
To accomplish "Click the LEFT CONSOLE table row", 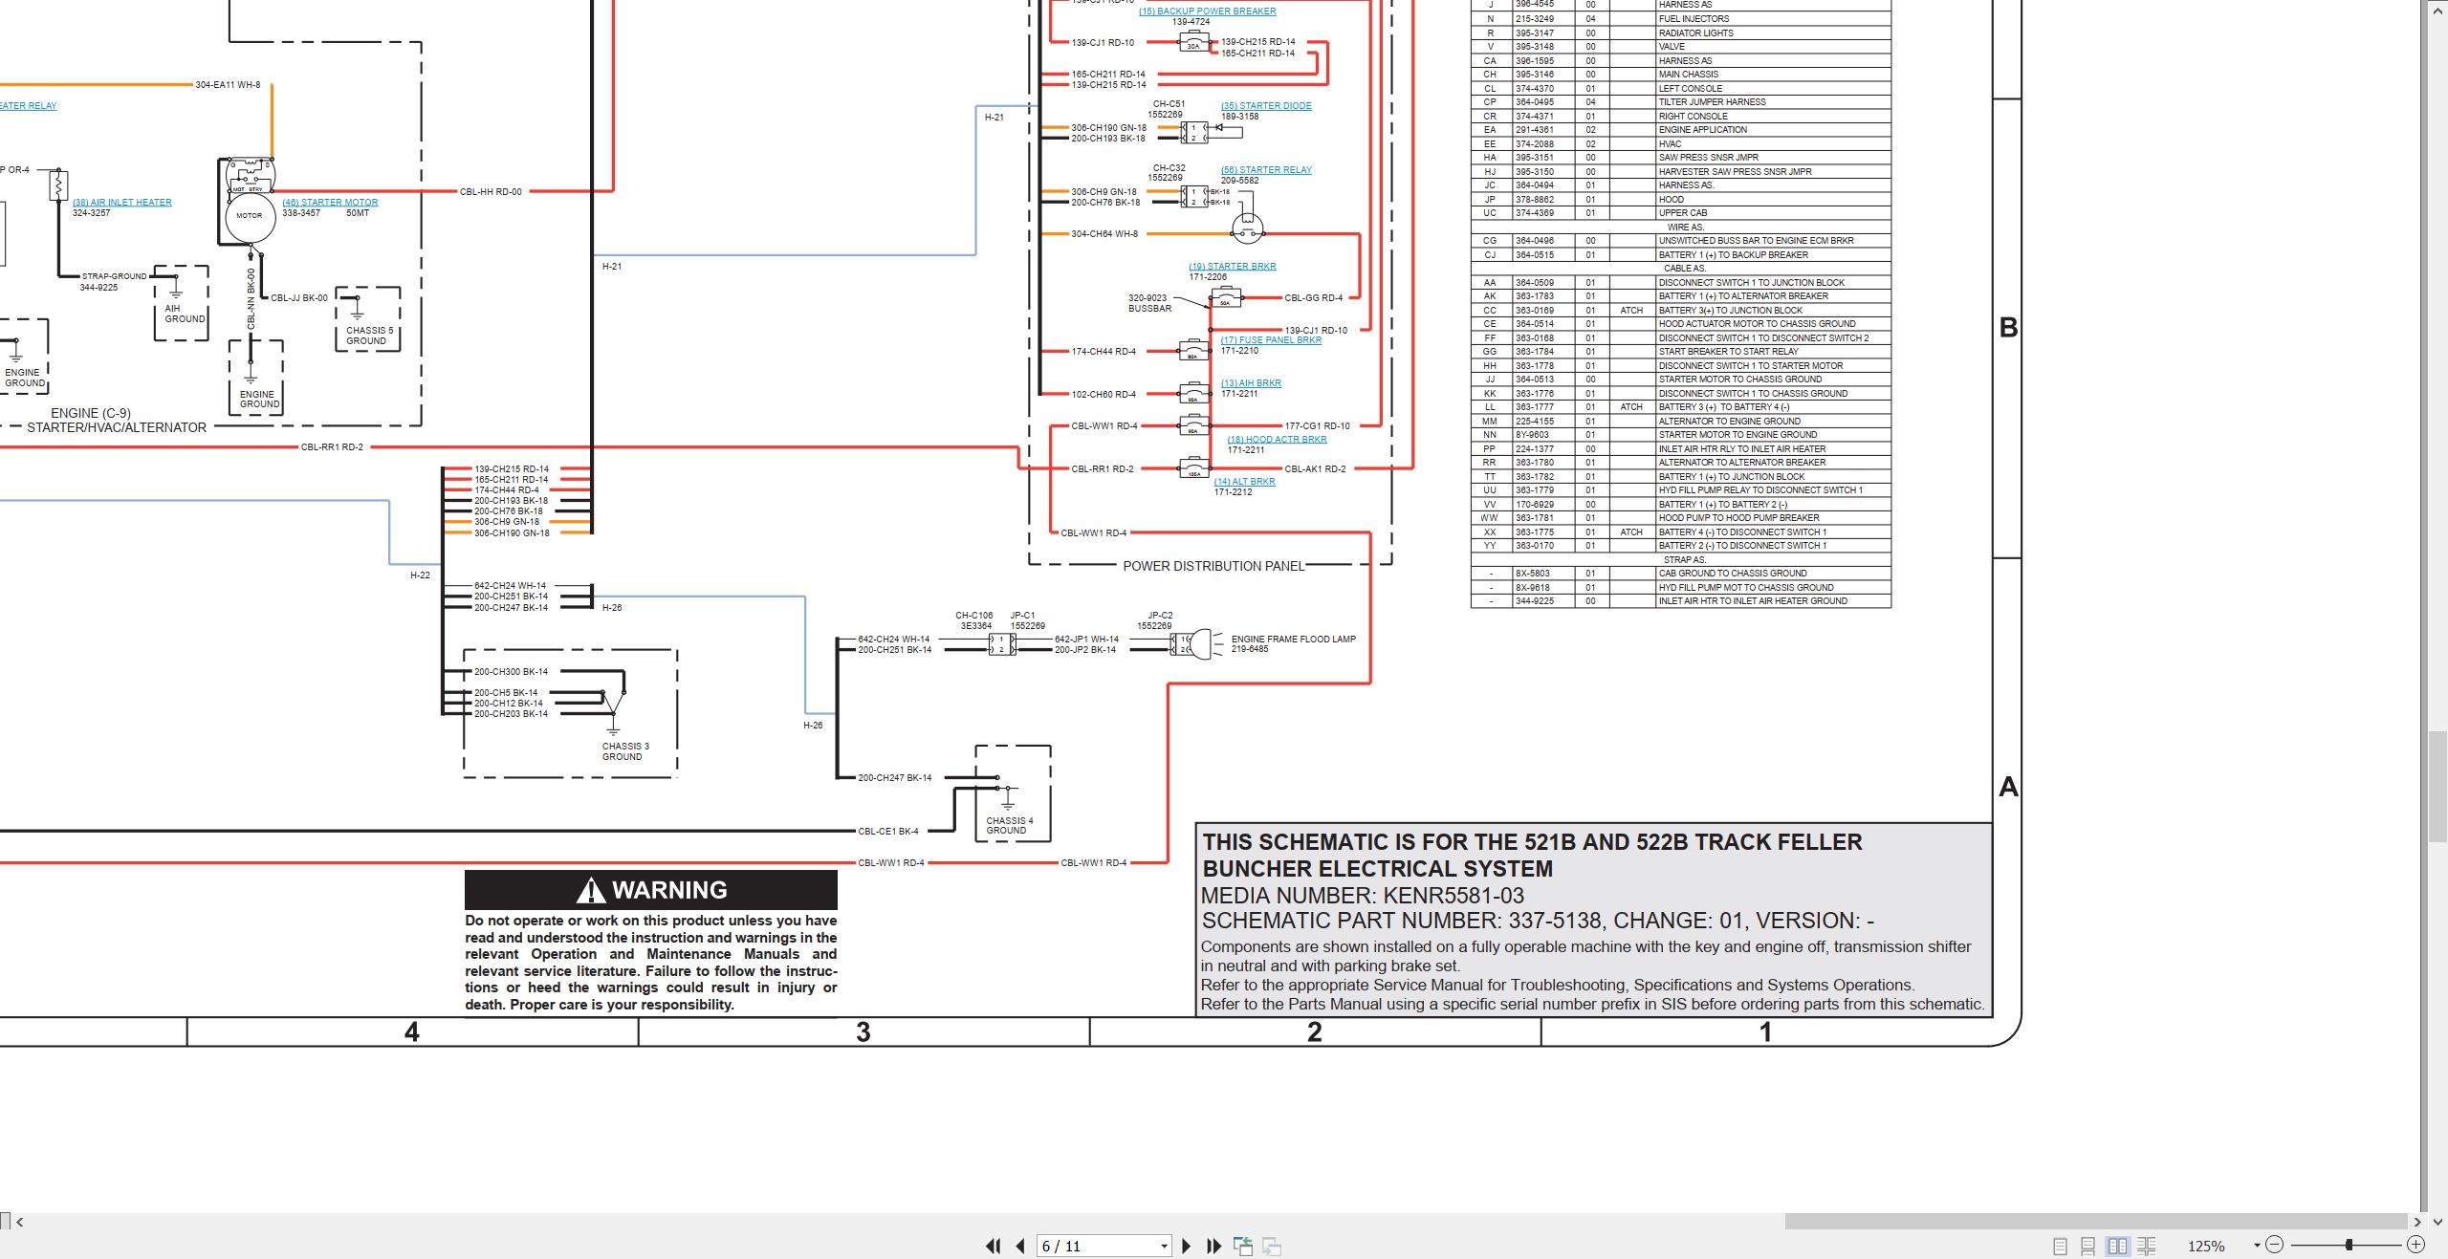I will [x=1680, y=88].
